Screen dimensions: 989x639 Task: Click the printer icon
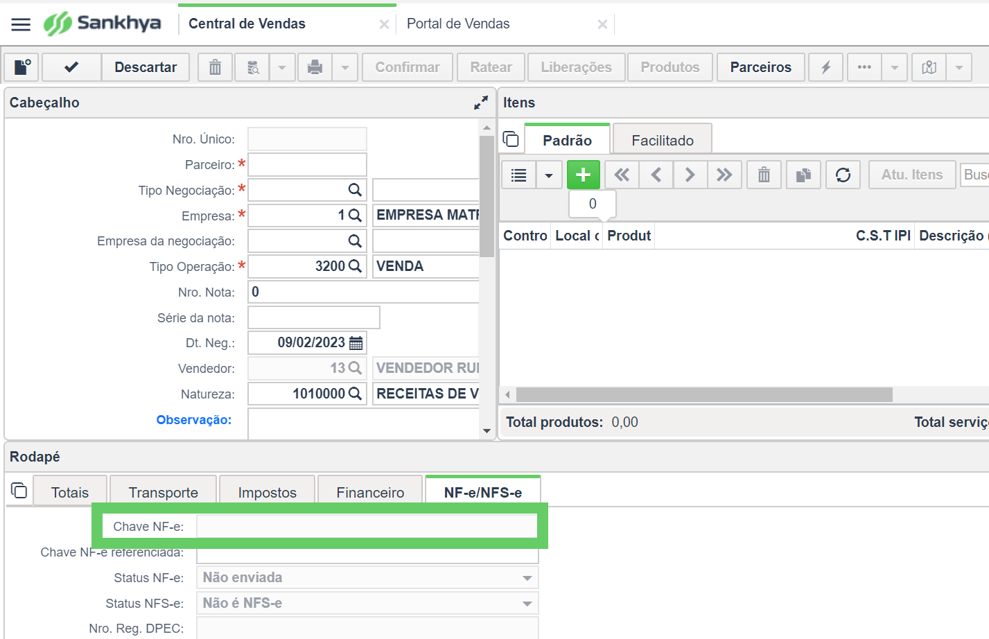315,67
